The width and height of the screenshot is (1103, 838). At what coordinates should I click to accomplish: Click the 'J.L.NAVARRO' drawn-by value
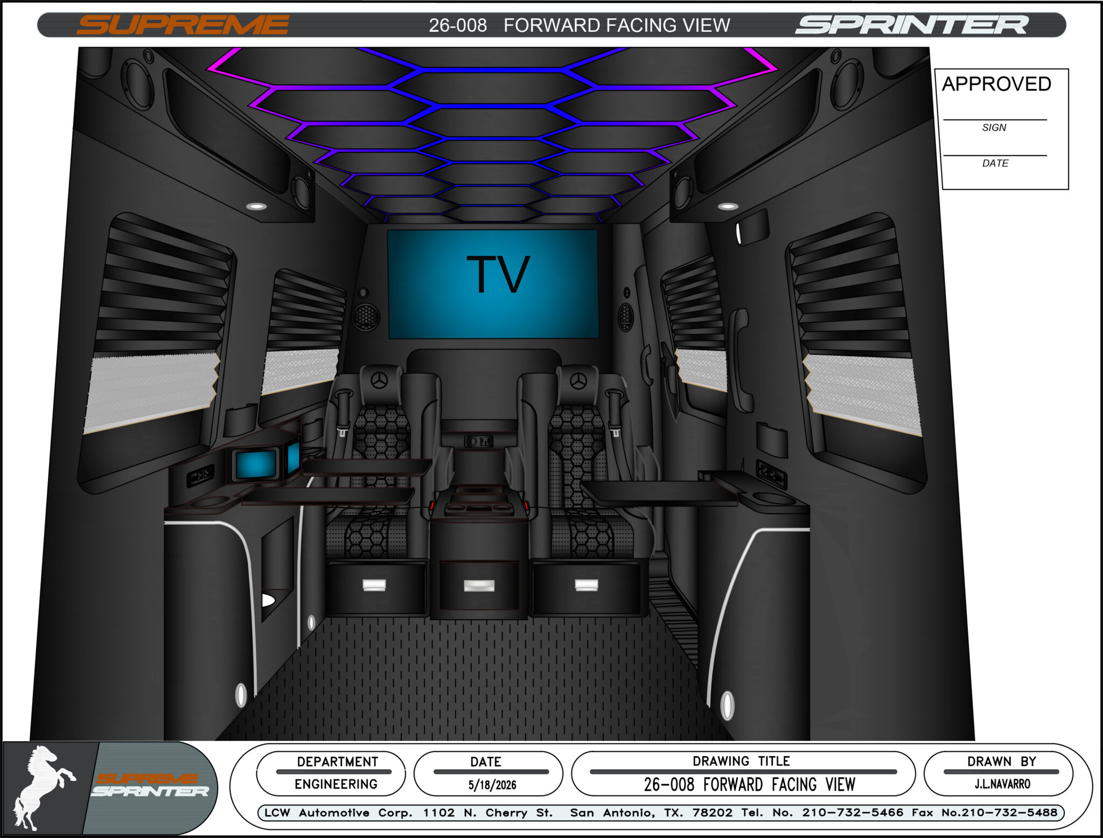pos(1002,784)
